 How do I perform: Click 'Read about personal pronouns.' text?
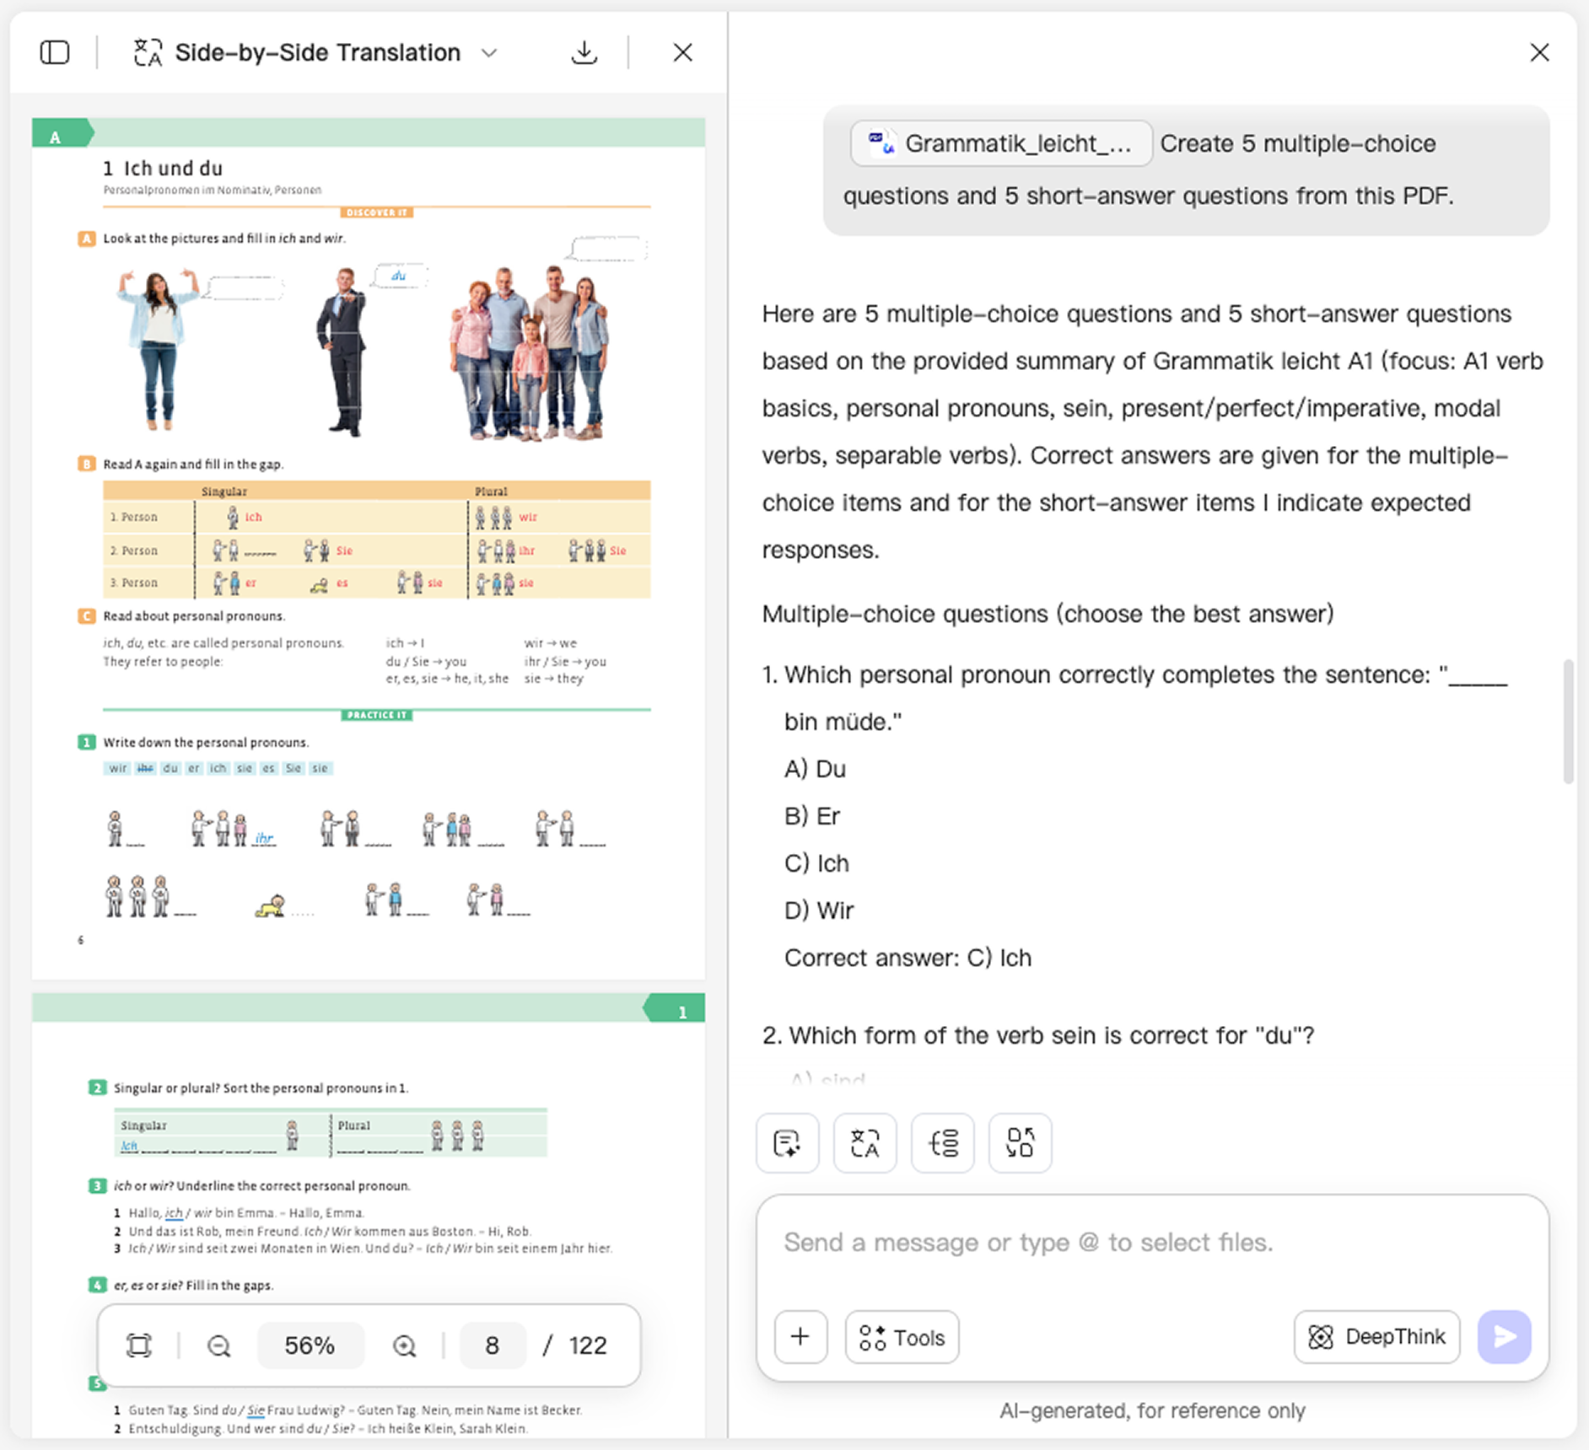(194, 616)
